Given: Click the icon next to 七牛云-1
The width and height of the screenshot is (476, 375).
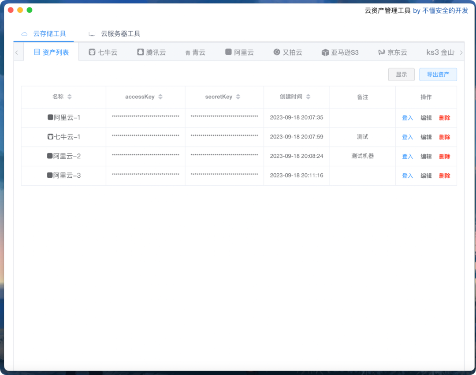Looking at the screenshot, I should tap(50, 137).
